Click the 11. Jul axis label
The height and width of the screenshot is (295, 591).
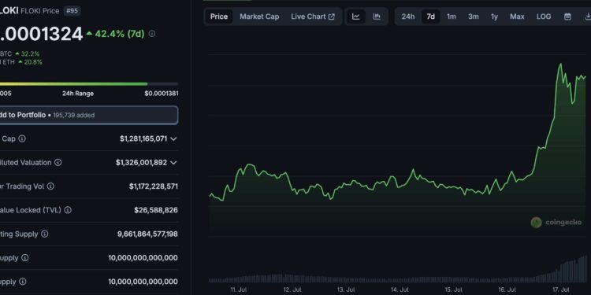239,289
